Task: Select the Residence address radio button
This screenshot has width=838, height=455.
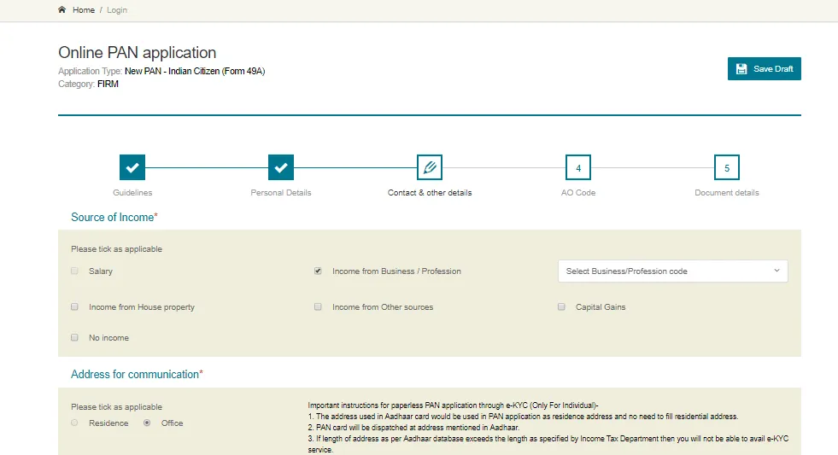Action: (x=75, y=423)
